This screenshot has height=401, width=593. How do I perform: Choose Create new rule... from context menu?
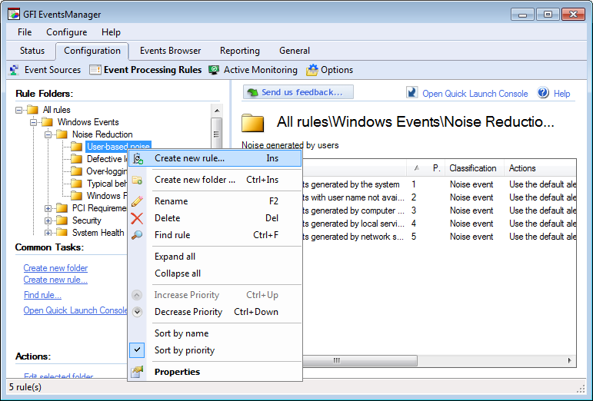(215, 158)
